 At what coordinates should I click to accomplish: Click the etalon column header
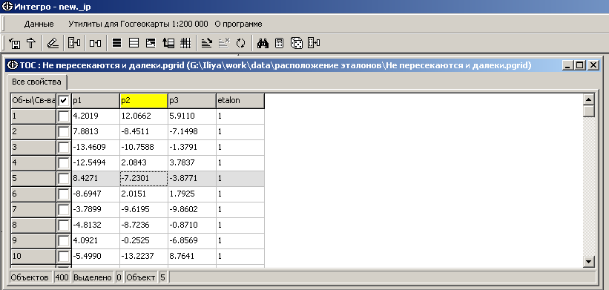click(240, 101)
